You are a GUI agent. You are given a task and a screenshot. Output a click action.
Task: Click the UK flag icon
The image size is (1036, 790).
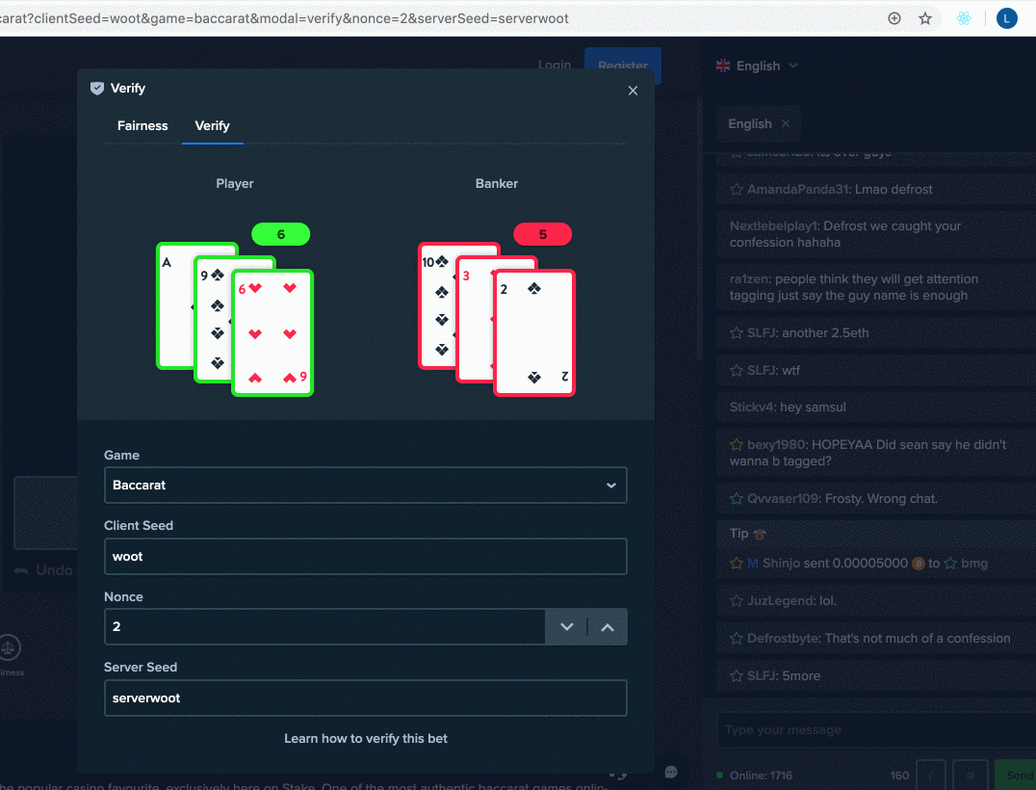point(723,66)
